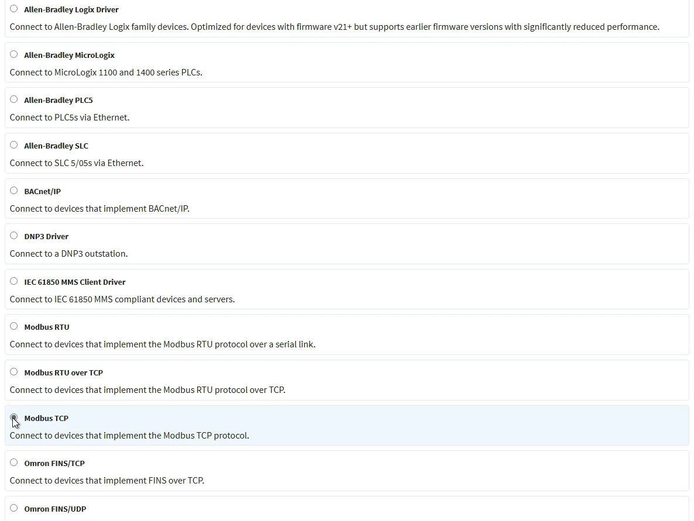This screenshot has width=694, height=521.
Task: Click description 'Connect to devices that implement FINS over TCP.'
Action: pyautogui.click(x=107, y=481)
